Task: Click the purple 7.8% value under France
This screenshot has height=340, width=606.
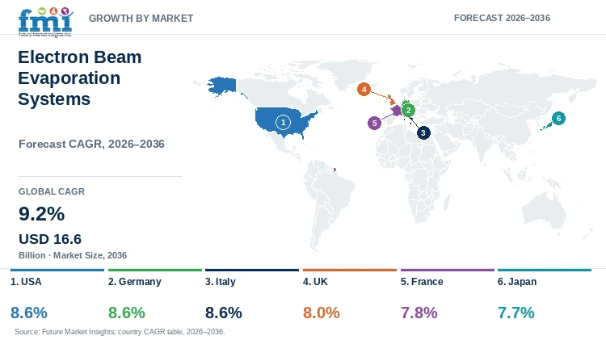Action: (x=419, y=313)
